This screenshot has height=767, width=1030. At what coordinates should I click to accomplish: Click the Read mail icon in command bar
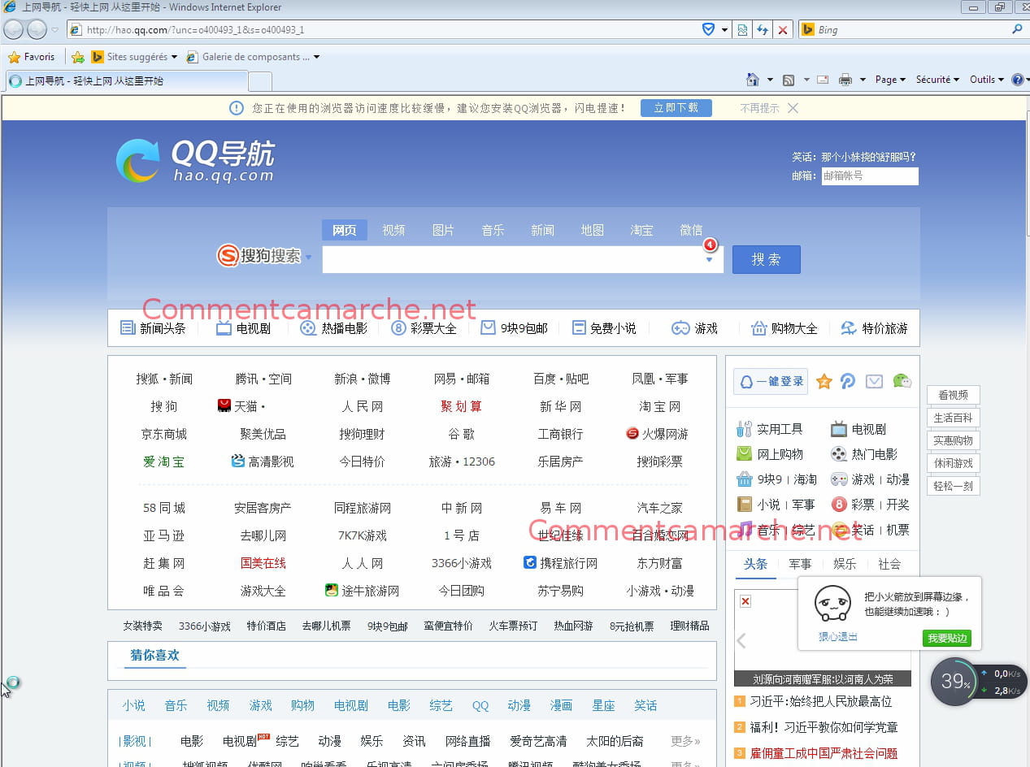coord(823,80)
